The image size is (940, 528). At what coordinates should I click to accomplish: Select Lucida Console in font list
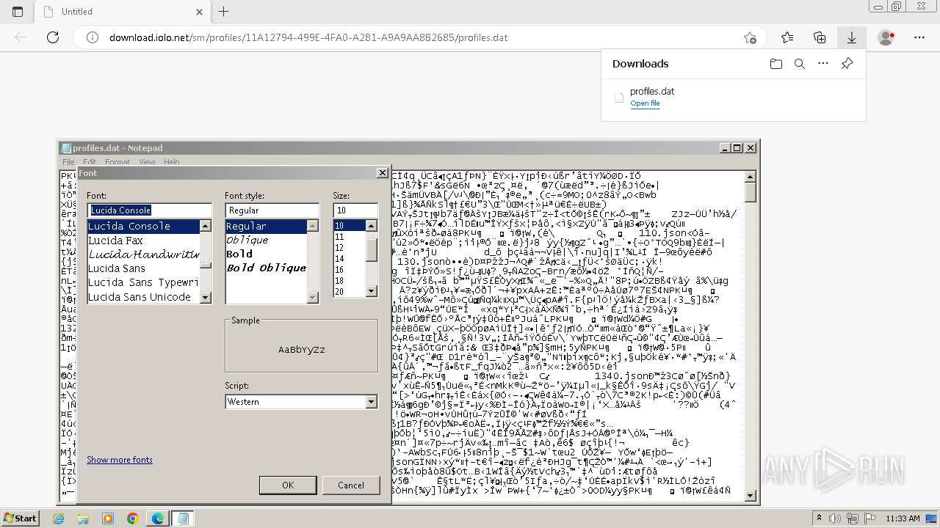[143, 226]
